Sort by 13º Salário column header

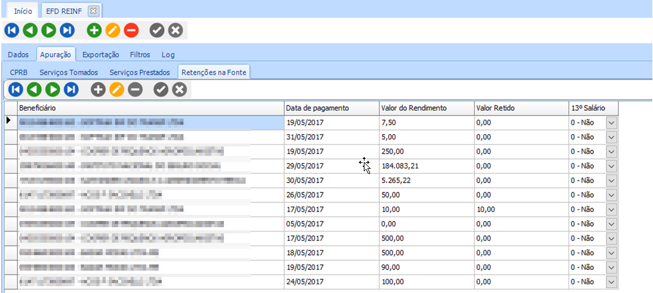[x=593, y=108]
